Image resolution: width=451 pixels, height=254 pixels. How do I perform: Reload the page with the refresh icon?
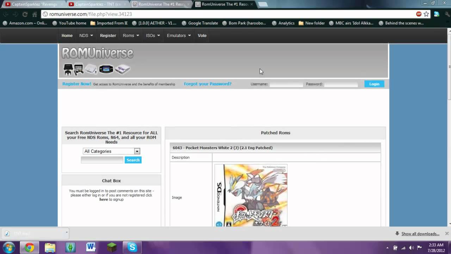[25, 14]
